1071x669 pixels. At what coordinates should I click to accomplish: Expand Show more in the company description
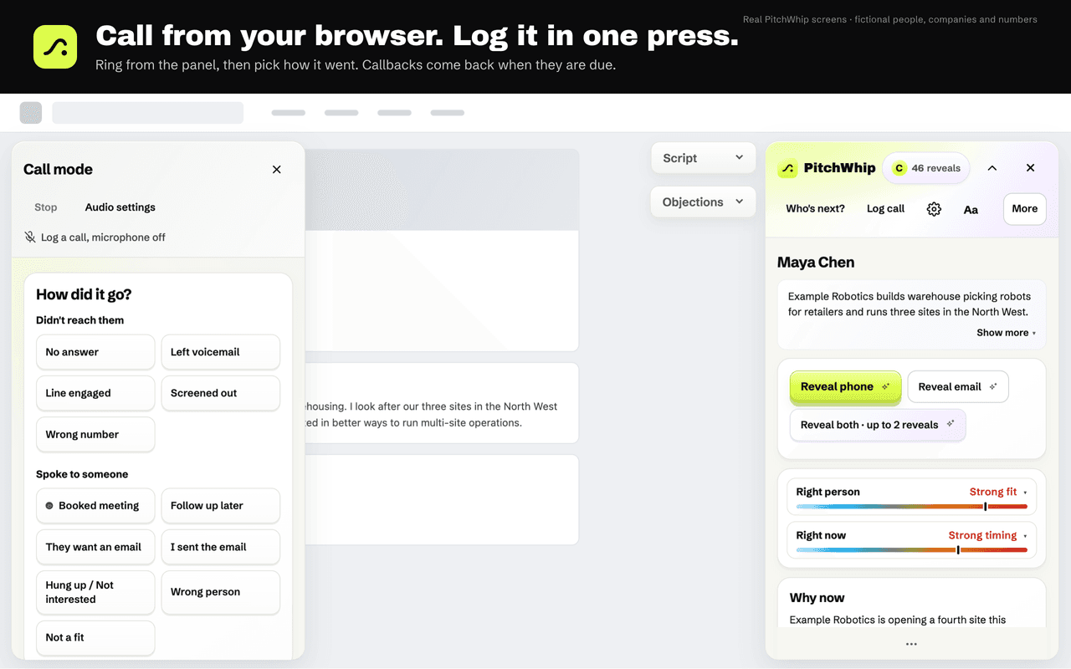1006,333
